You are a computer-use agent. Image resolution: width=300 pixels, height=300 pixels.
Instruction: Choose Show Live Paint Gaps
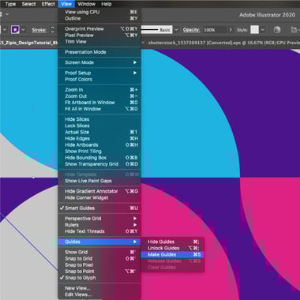click(x=99, y=181)
